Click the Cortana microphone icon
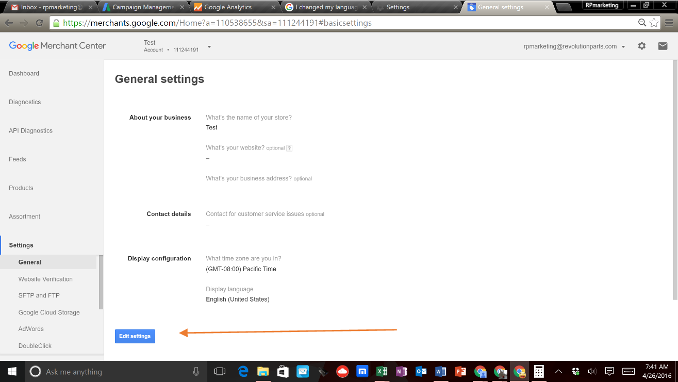Viewport: 678px width, 382px height. click(196, 371)
